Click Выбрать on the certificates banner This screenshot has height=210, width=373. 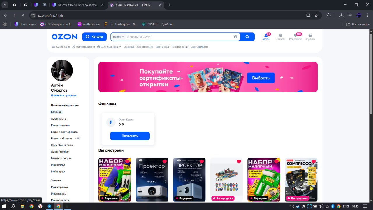(x=261, y=78)
